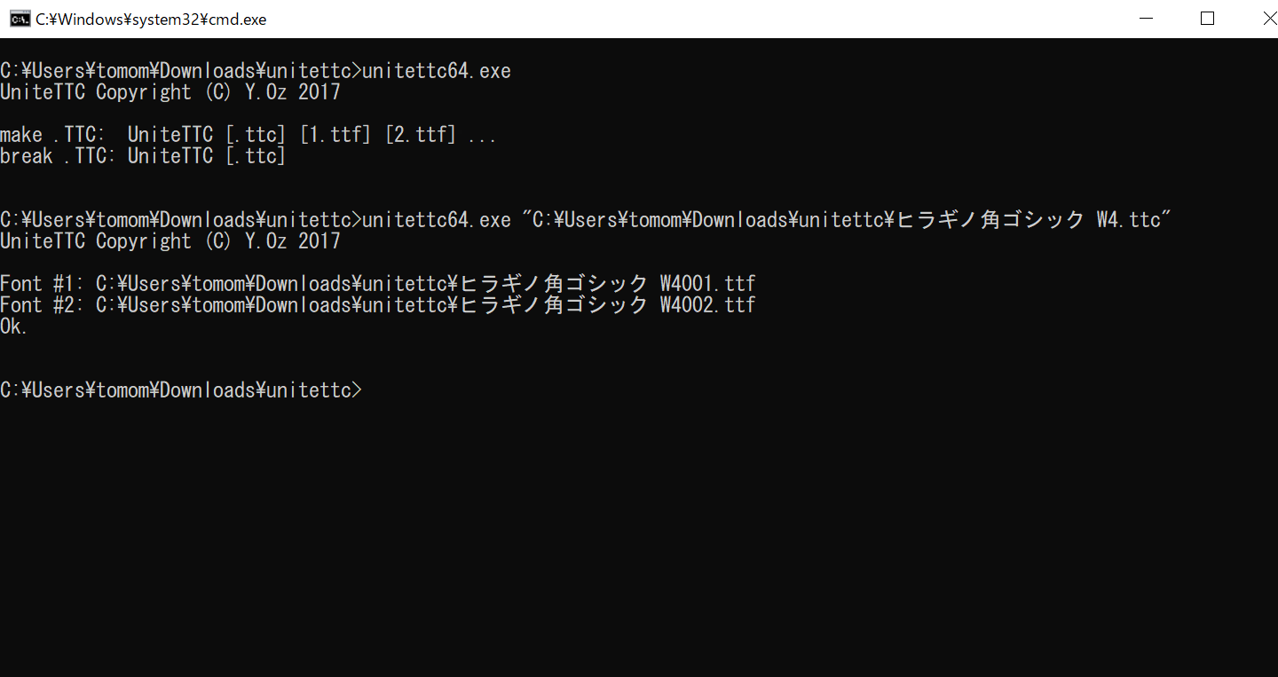The width and height of the screenshot is (1278, 677).
Task: Click the first UniteTTC Copyright line
Action: coord(170,92)
